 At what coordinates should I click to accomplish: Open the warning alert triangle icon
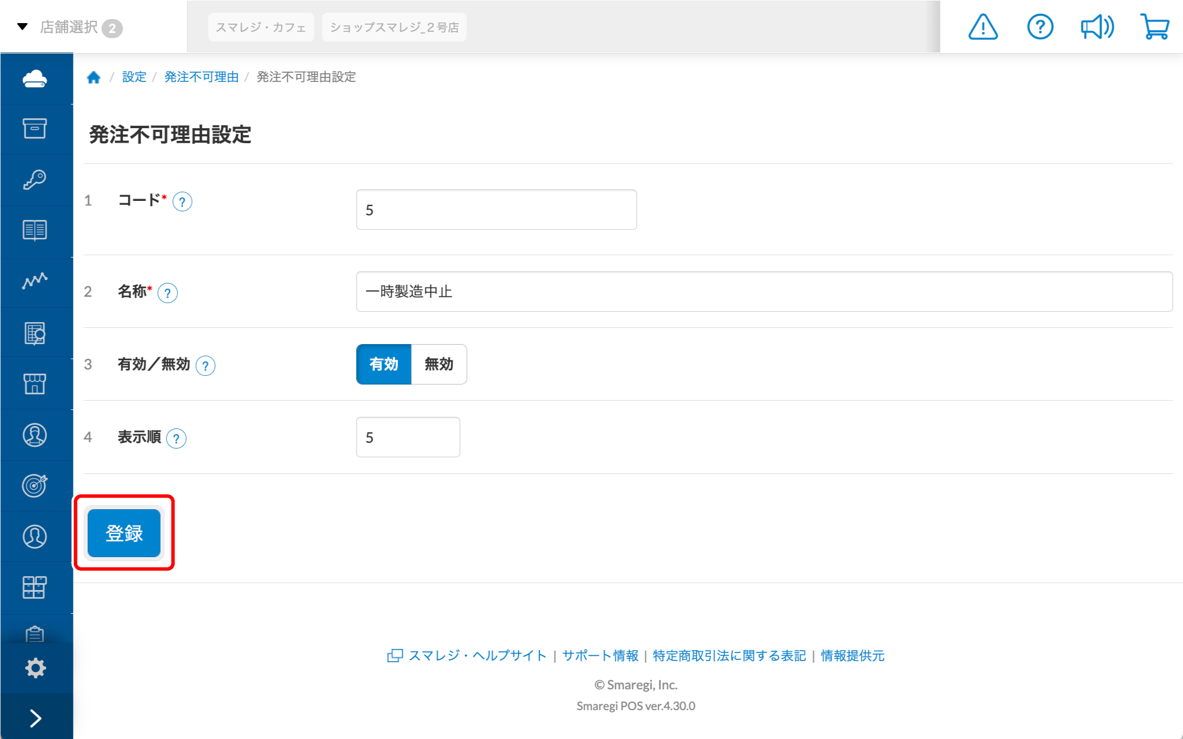[x=983, y=27]
